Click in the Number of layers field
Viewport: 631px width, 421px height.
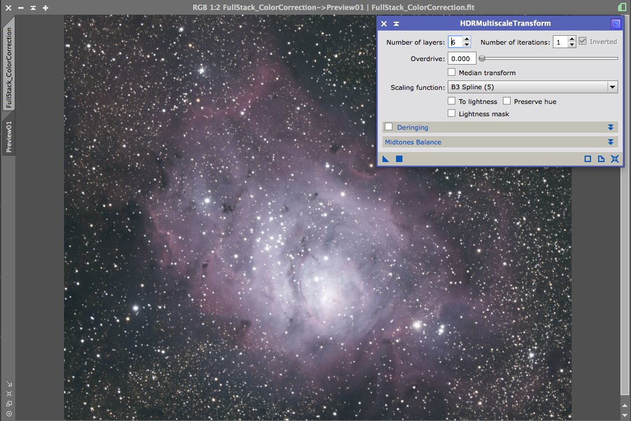tap(455, 42)
